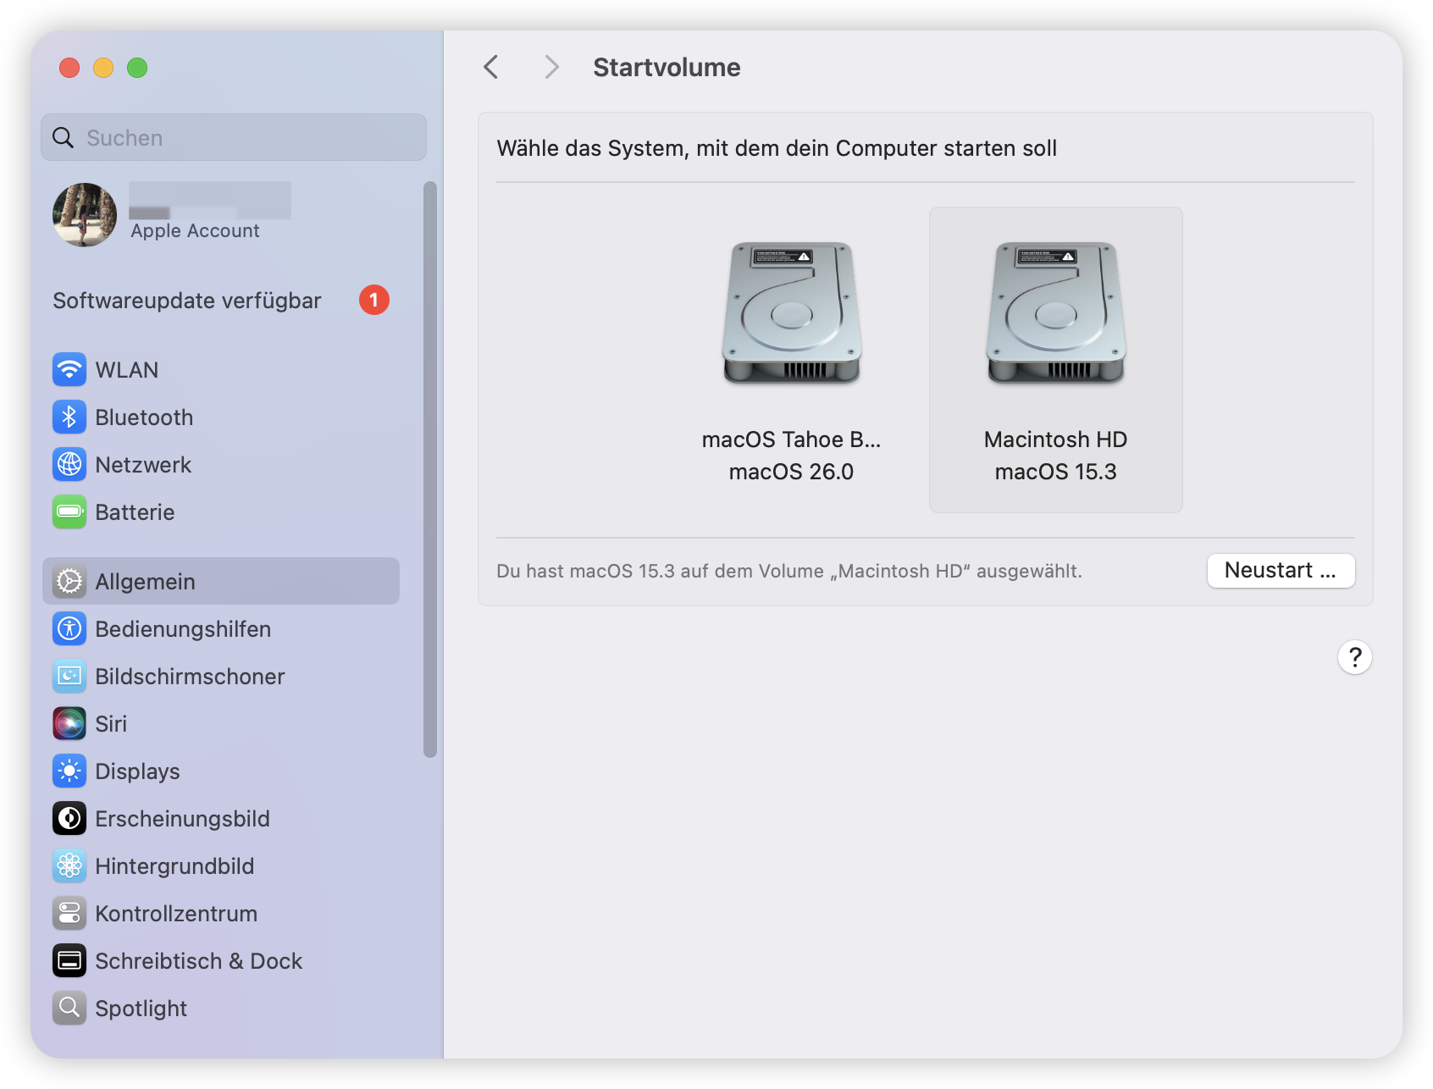Viewport: 1433px width, 1089px height.
Task: Open the Kontrollzentrum switches icon
Action: tap(69, 914)
